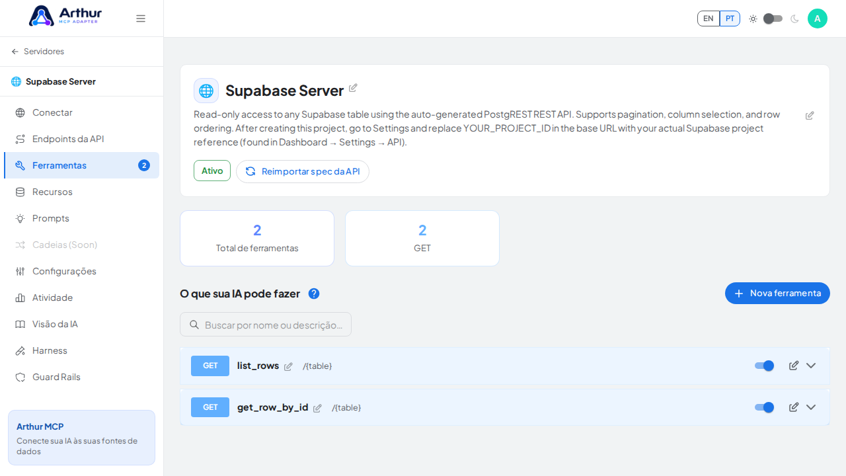846x476 pixels.
Task: Select the Ferramentas menu item
Action: [x=81, y=165]
